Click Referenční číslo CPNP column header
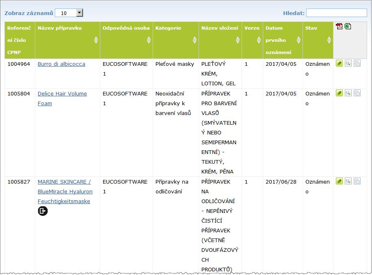The image size is (372, 275). point(19,40)
